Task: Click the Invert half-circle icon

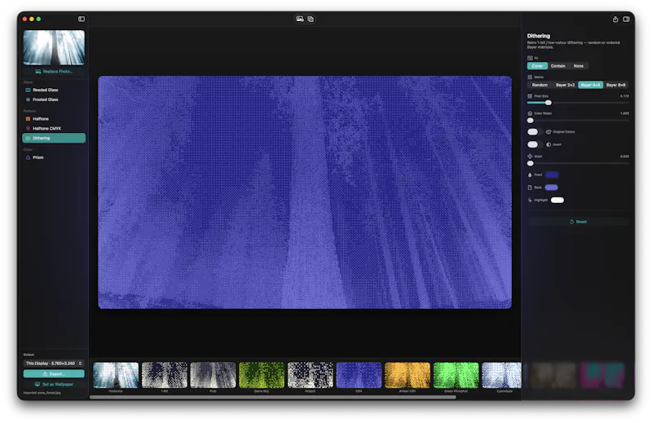Action: (x=548, y=144)
